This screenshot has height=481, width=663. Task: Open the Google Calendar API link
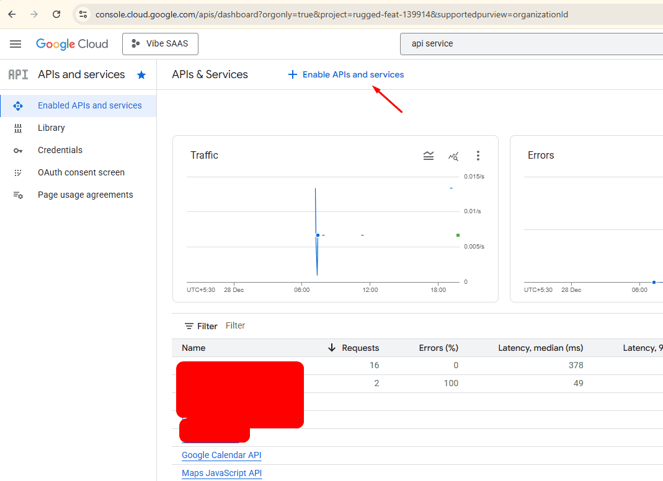[221, 455]
